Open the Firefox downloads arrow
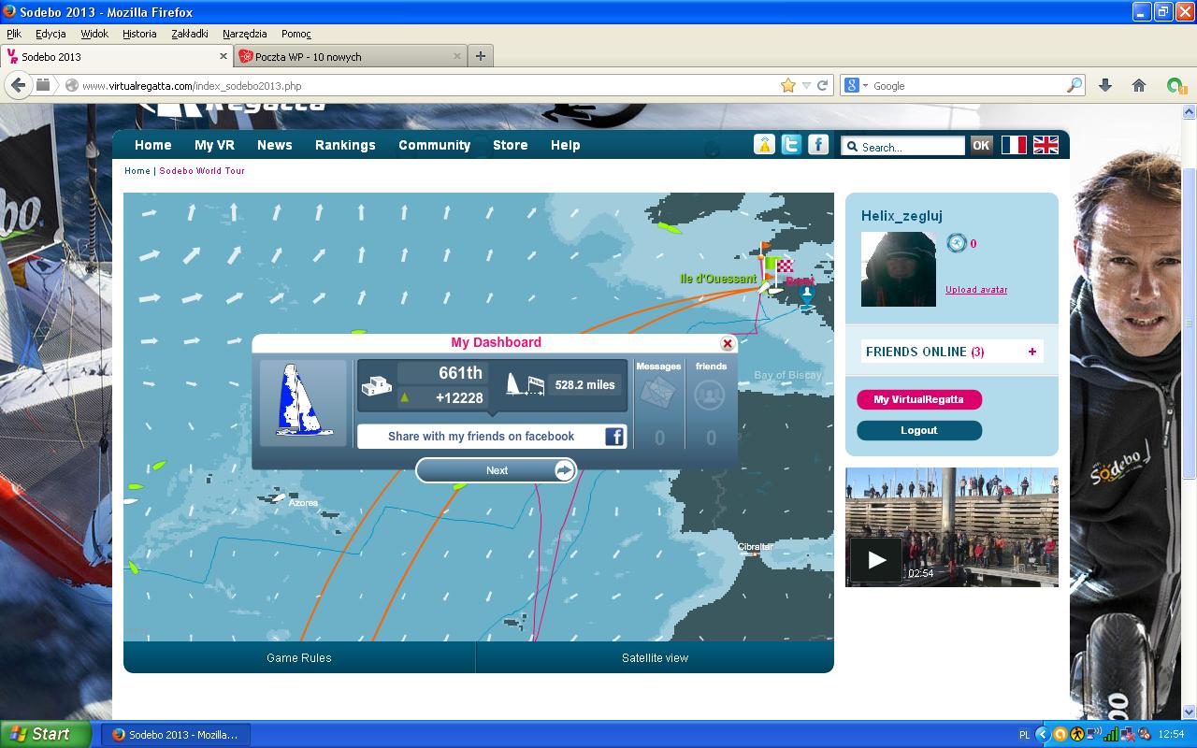 1105,85
